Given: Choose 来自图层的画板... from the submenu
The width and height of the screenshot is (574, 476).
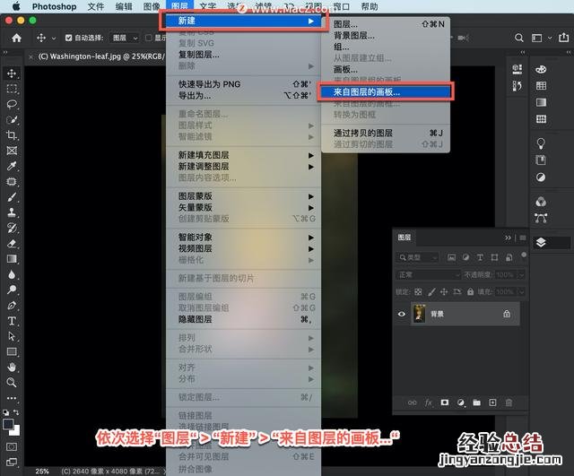Looking at the screenshot, I should [x=386, y=91].
